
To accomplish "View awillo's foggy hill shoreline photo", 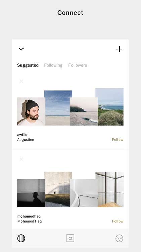I will (84, 112).
